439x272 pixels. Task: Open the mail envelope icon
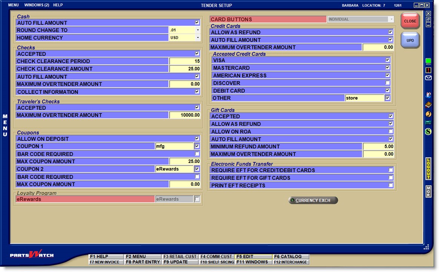click(428, 78)
